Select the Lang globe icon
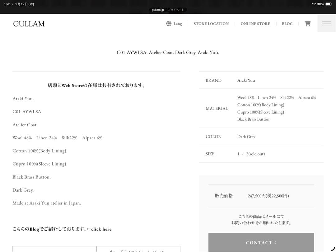336x252 pixels. (169, 24)
